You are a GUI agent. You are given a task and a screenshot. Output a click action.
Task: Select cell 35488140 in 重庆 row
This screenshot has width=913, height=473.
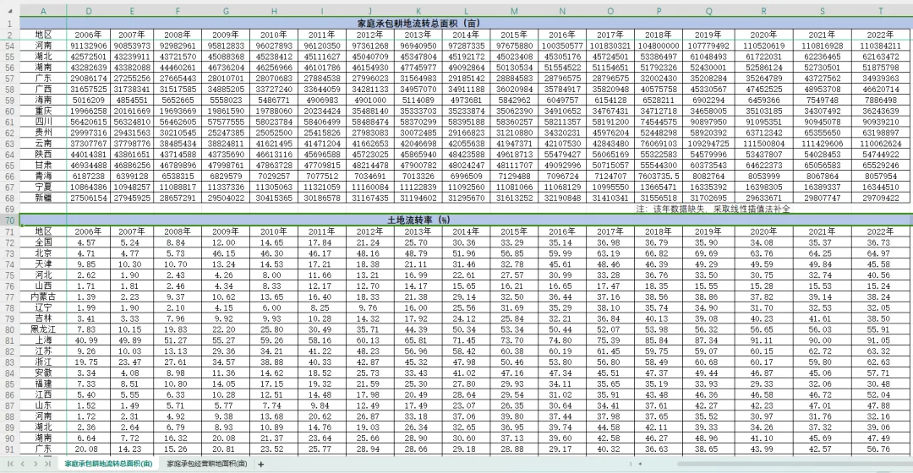(369, 111)
